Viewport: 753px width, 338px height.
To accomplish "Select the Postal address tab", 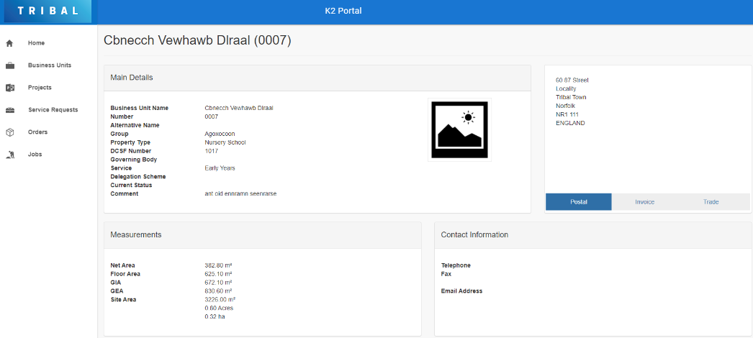I will (x=579, y=202).
